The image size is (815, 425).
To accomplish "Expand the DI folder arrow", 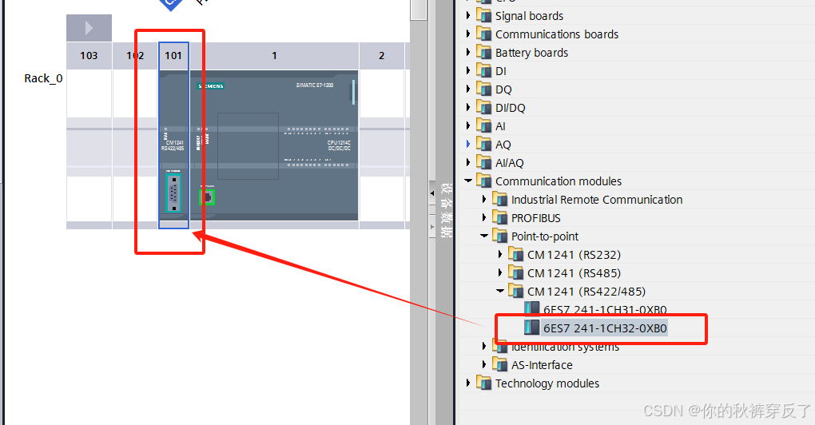I will [x=467, y=70].
